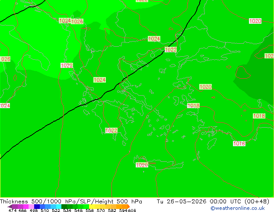Select the 1018 label near map center
This screenshot has width=274, height=212.
click(193, 106)
